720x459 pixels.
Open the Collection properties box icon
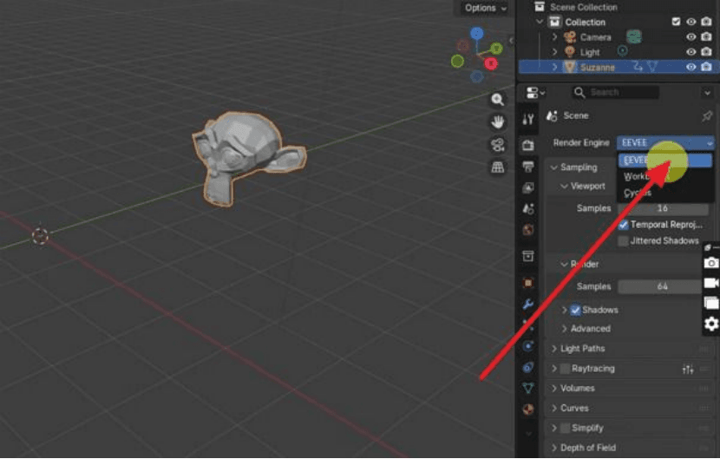click(x=528, y=256)
